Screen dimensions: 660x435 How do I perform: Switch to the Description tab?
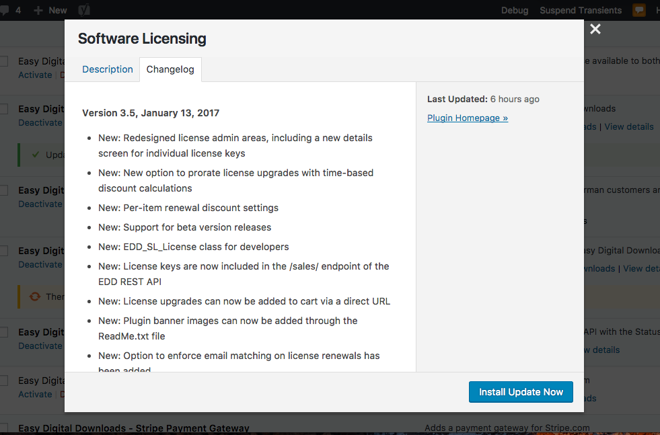108,69
